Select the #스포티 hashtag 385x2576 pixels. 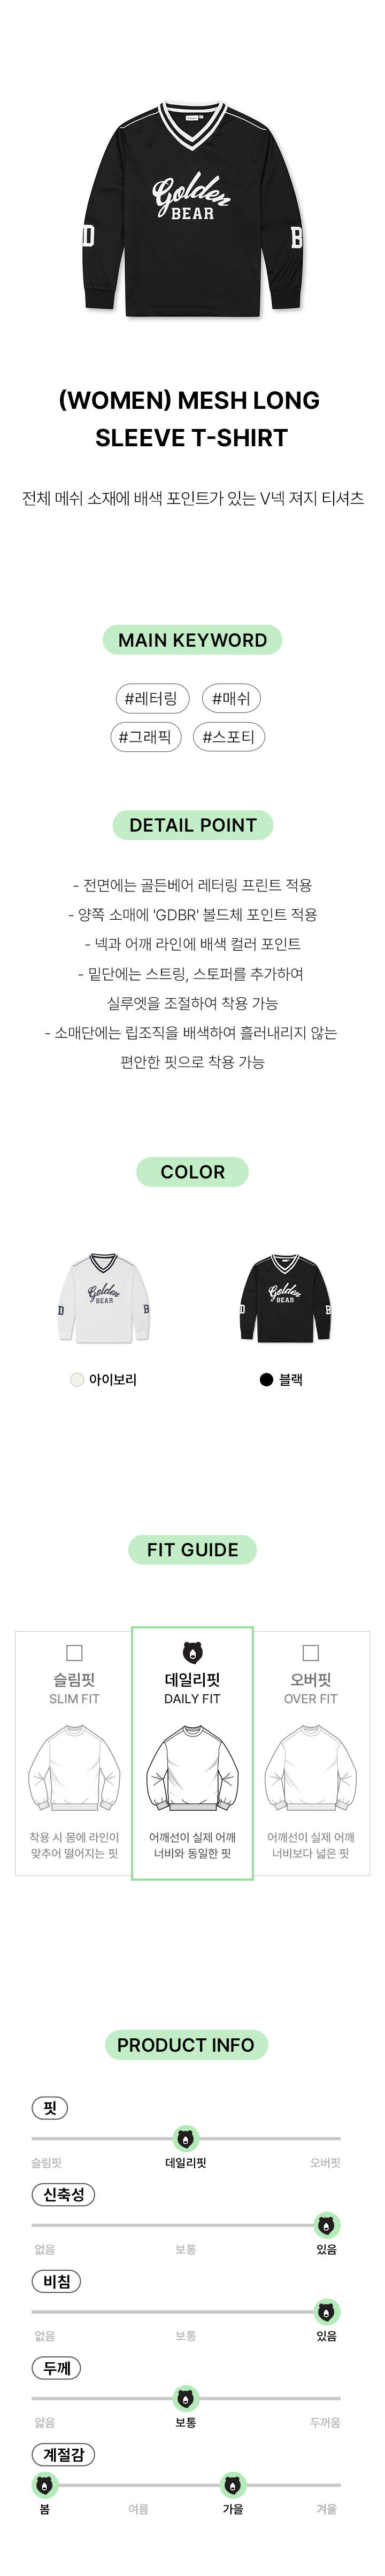229,737
